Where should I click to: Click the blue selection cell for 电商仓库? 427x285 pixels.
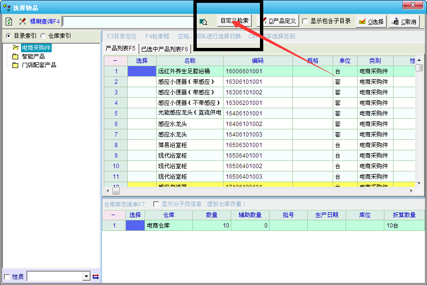135,226
